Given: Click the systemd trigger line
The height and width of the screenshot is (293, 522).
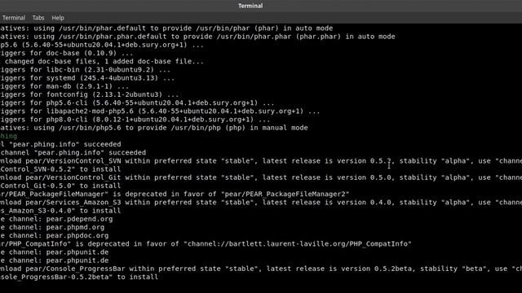Looking at the screenshot, I should point(87,78).
